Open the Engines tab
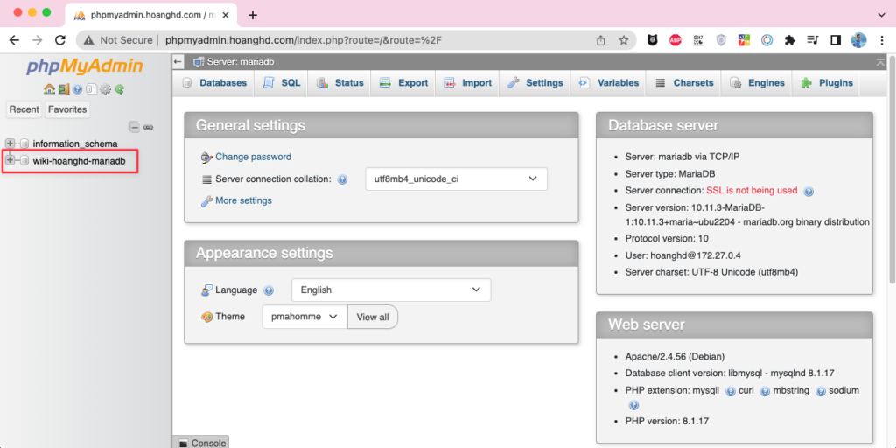 pos(757,83)
